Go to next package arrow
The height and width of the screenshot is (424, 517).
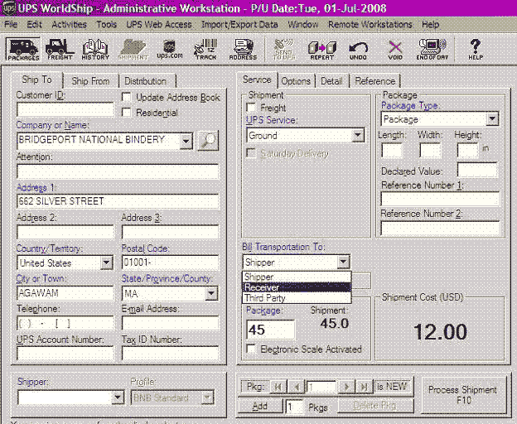coord(346,387)
